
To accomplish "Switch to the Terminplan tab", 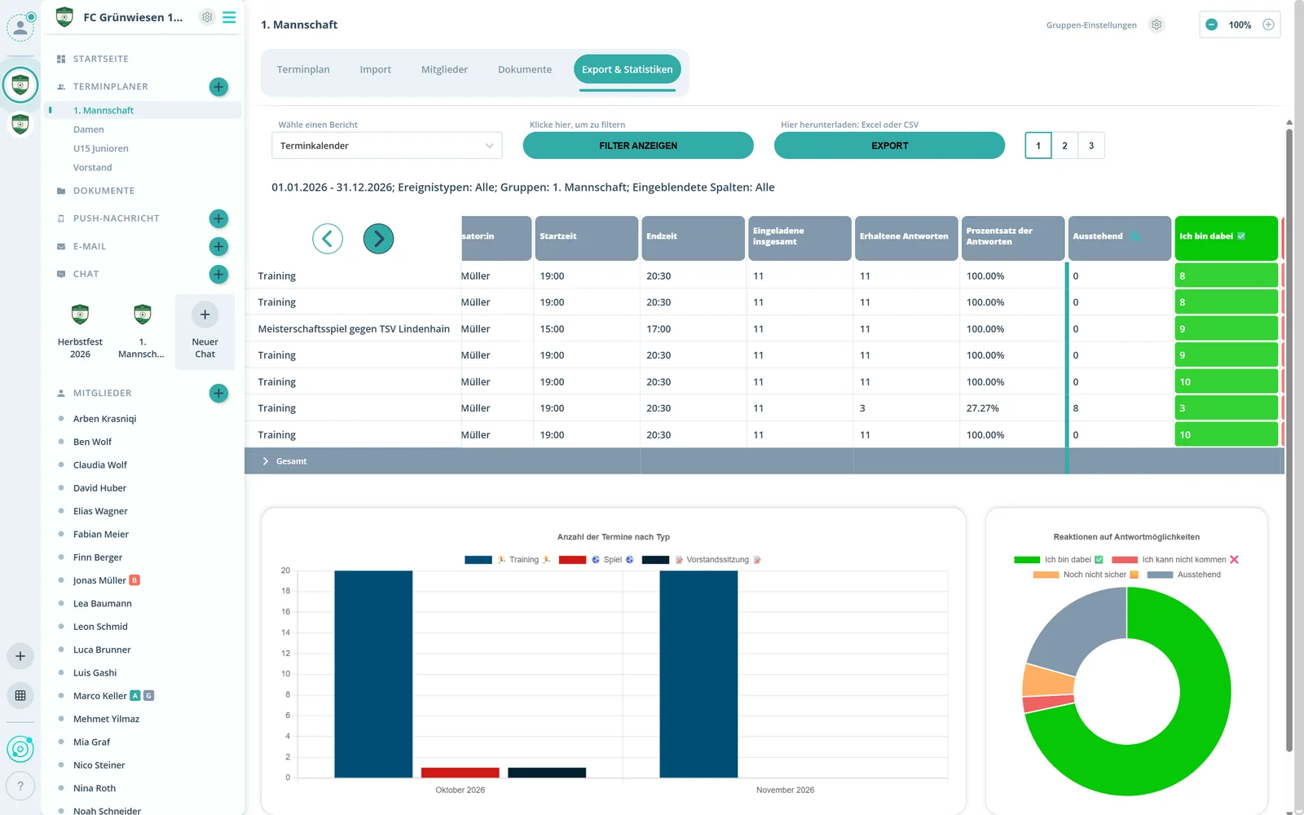I will tap(303, 69).
